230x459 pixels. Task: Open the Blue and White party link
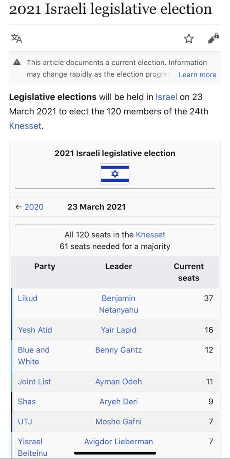pyautogui.click(x=34, y=356)
